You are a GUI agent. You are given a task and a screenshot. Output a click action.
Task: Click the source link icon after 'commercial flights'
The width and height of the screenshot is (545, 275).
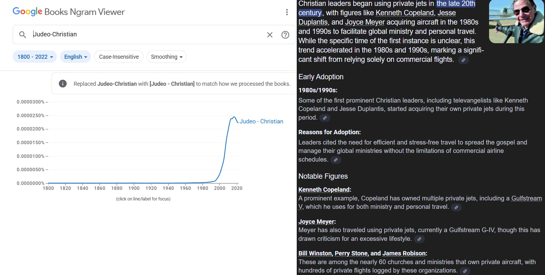coord(463,60)
